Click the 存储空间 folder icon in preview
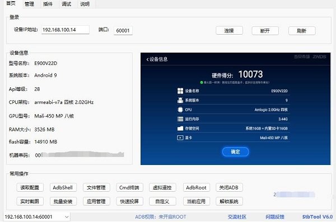336x222 pixels. [180, 129]
